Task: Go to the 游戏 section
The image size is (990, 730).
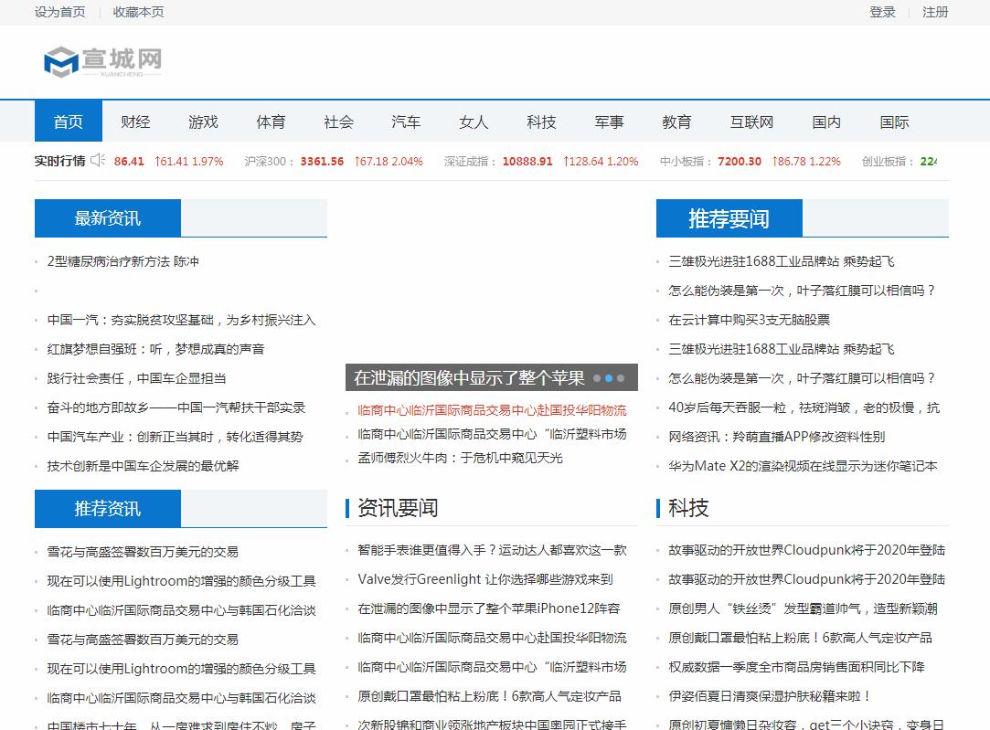Action: [x=203, y=122]
